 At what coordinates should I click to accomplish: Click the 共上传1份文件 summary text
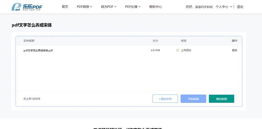[x=32, y=99]
